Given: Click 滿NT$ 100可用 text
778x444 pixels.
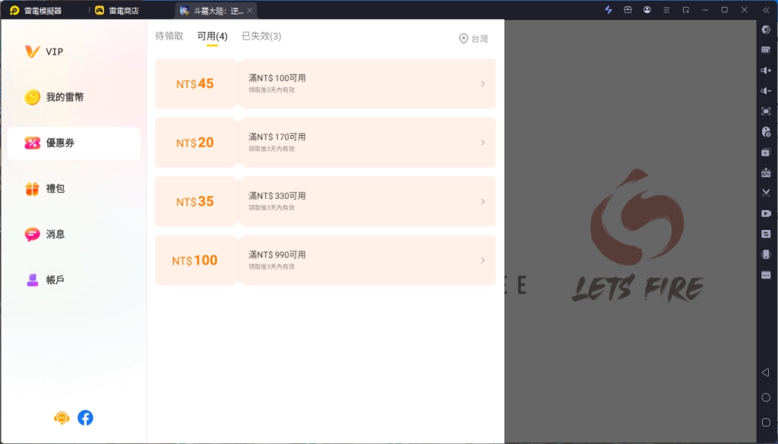Looking at the screenshot, I should click(277, 78).
